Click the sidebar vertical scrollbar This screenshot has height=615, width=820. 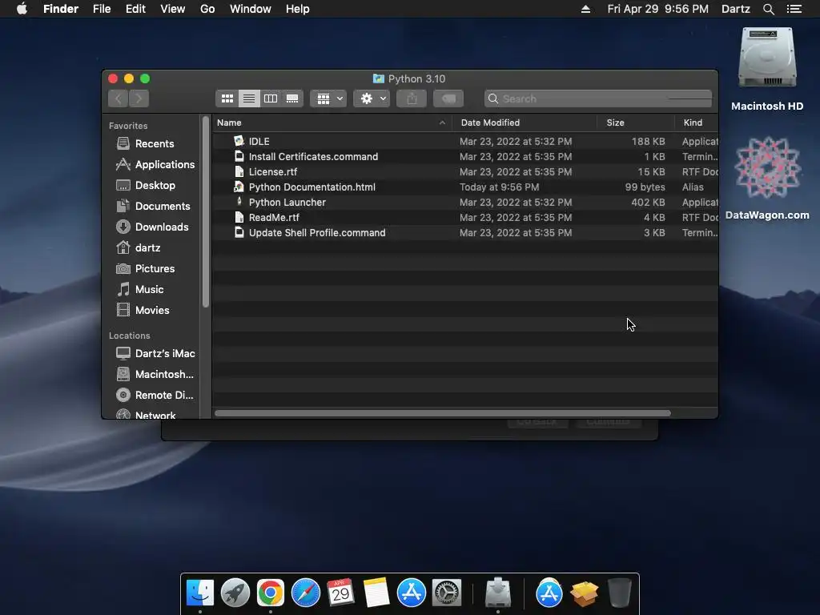(206, 211)
